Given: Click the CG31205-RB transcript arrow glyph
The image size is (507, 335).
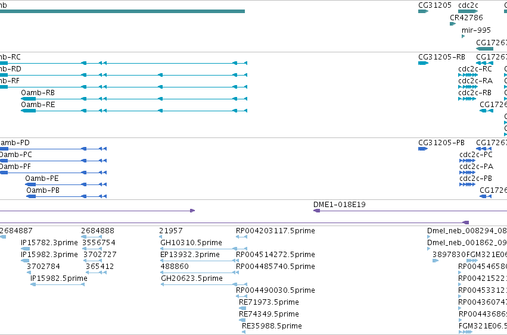Looking at the screenshot, I should point(423,63).
